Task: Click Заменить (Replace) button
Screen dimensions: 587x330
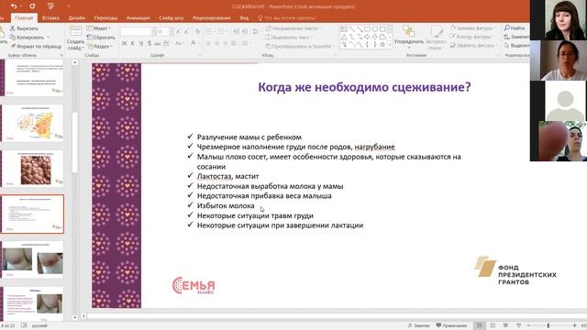Action: [x=516, y=37]
